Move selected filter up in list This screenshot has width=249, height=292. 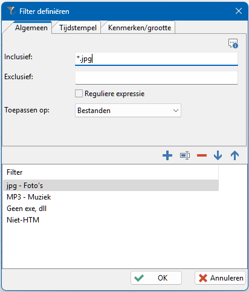click(x=234, y=155)
